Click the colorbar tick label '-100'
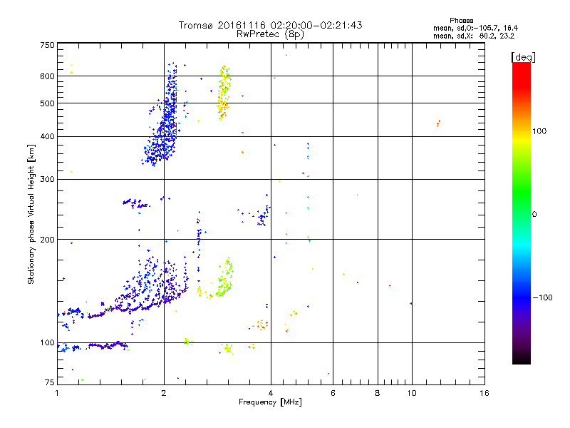 543,297
